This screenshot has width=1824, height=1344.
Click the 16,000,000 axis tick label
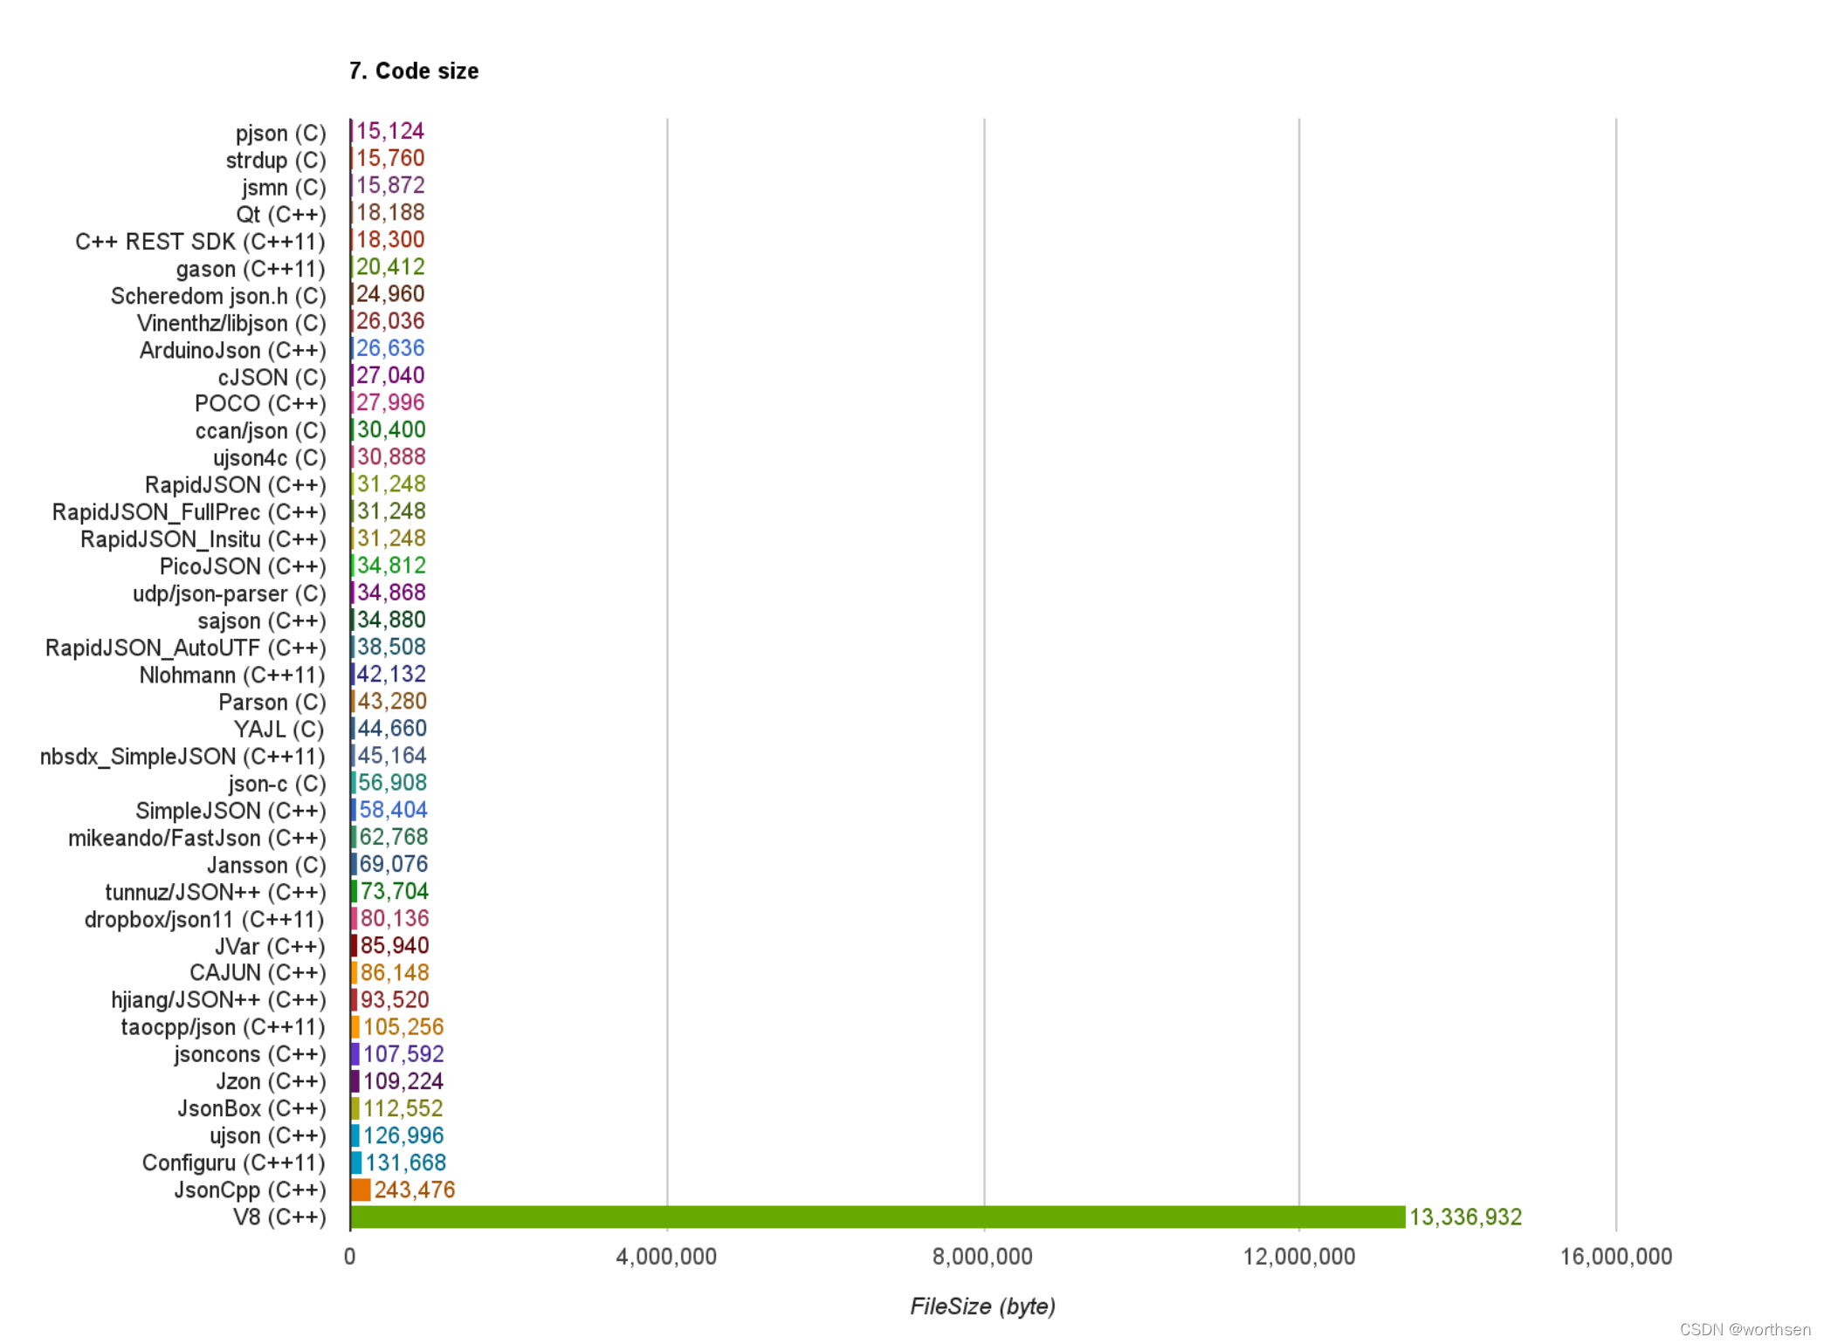1615,1257
